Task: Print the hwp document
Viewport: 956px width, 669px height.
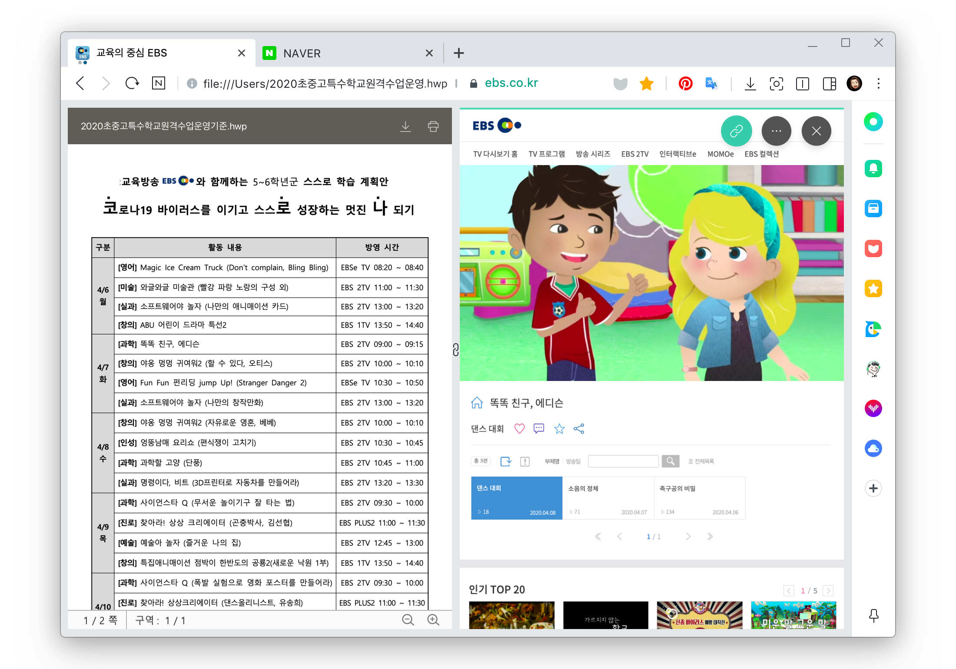Action: 433,126
